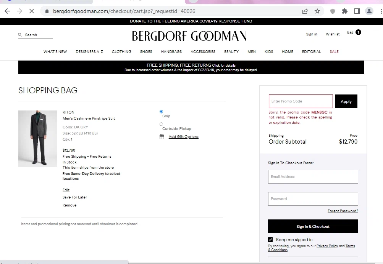Focus the Email Address field

coord(313,177)
